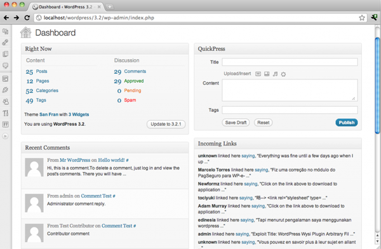This screenshot has width=381, height=249.
Task: Reload the page with refresh icon
Action: tap(27, 18)
